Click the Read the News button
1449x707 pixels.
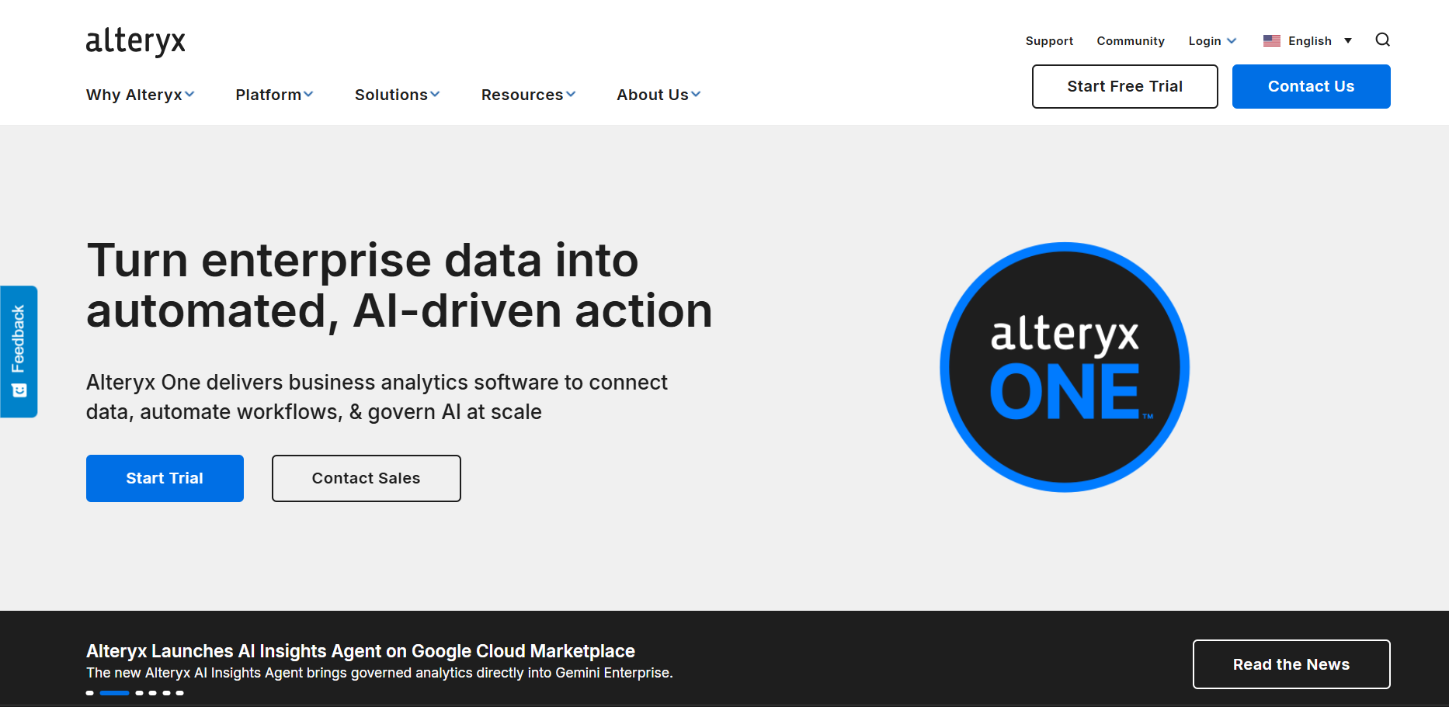pyautogui.click(x=1291, y=664)
